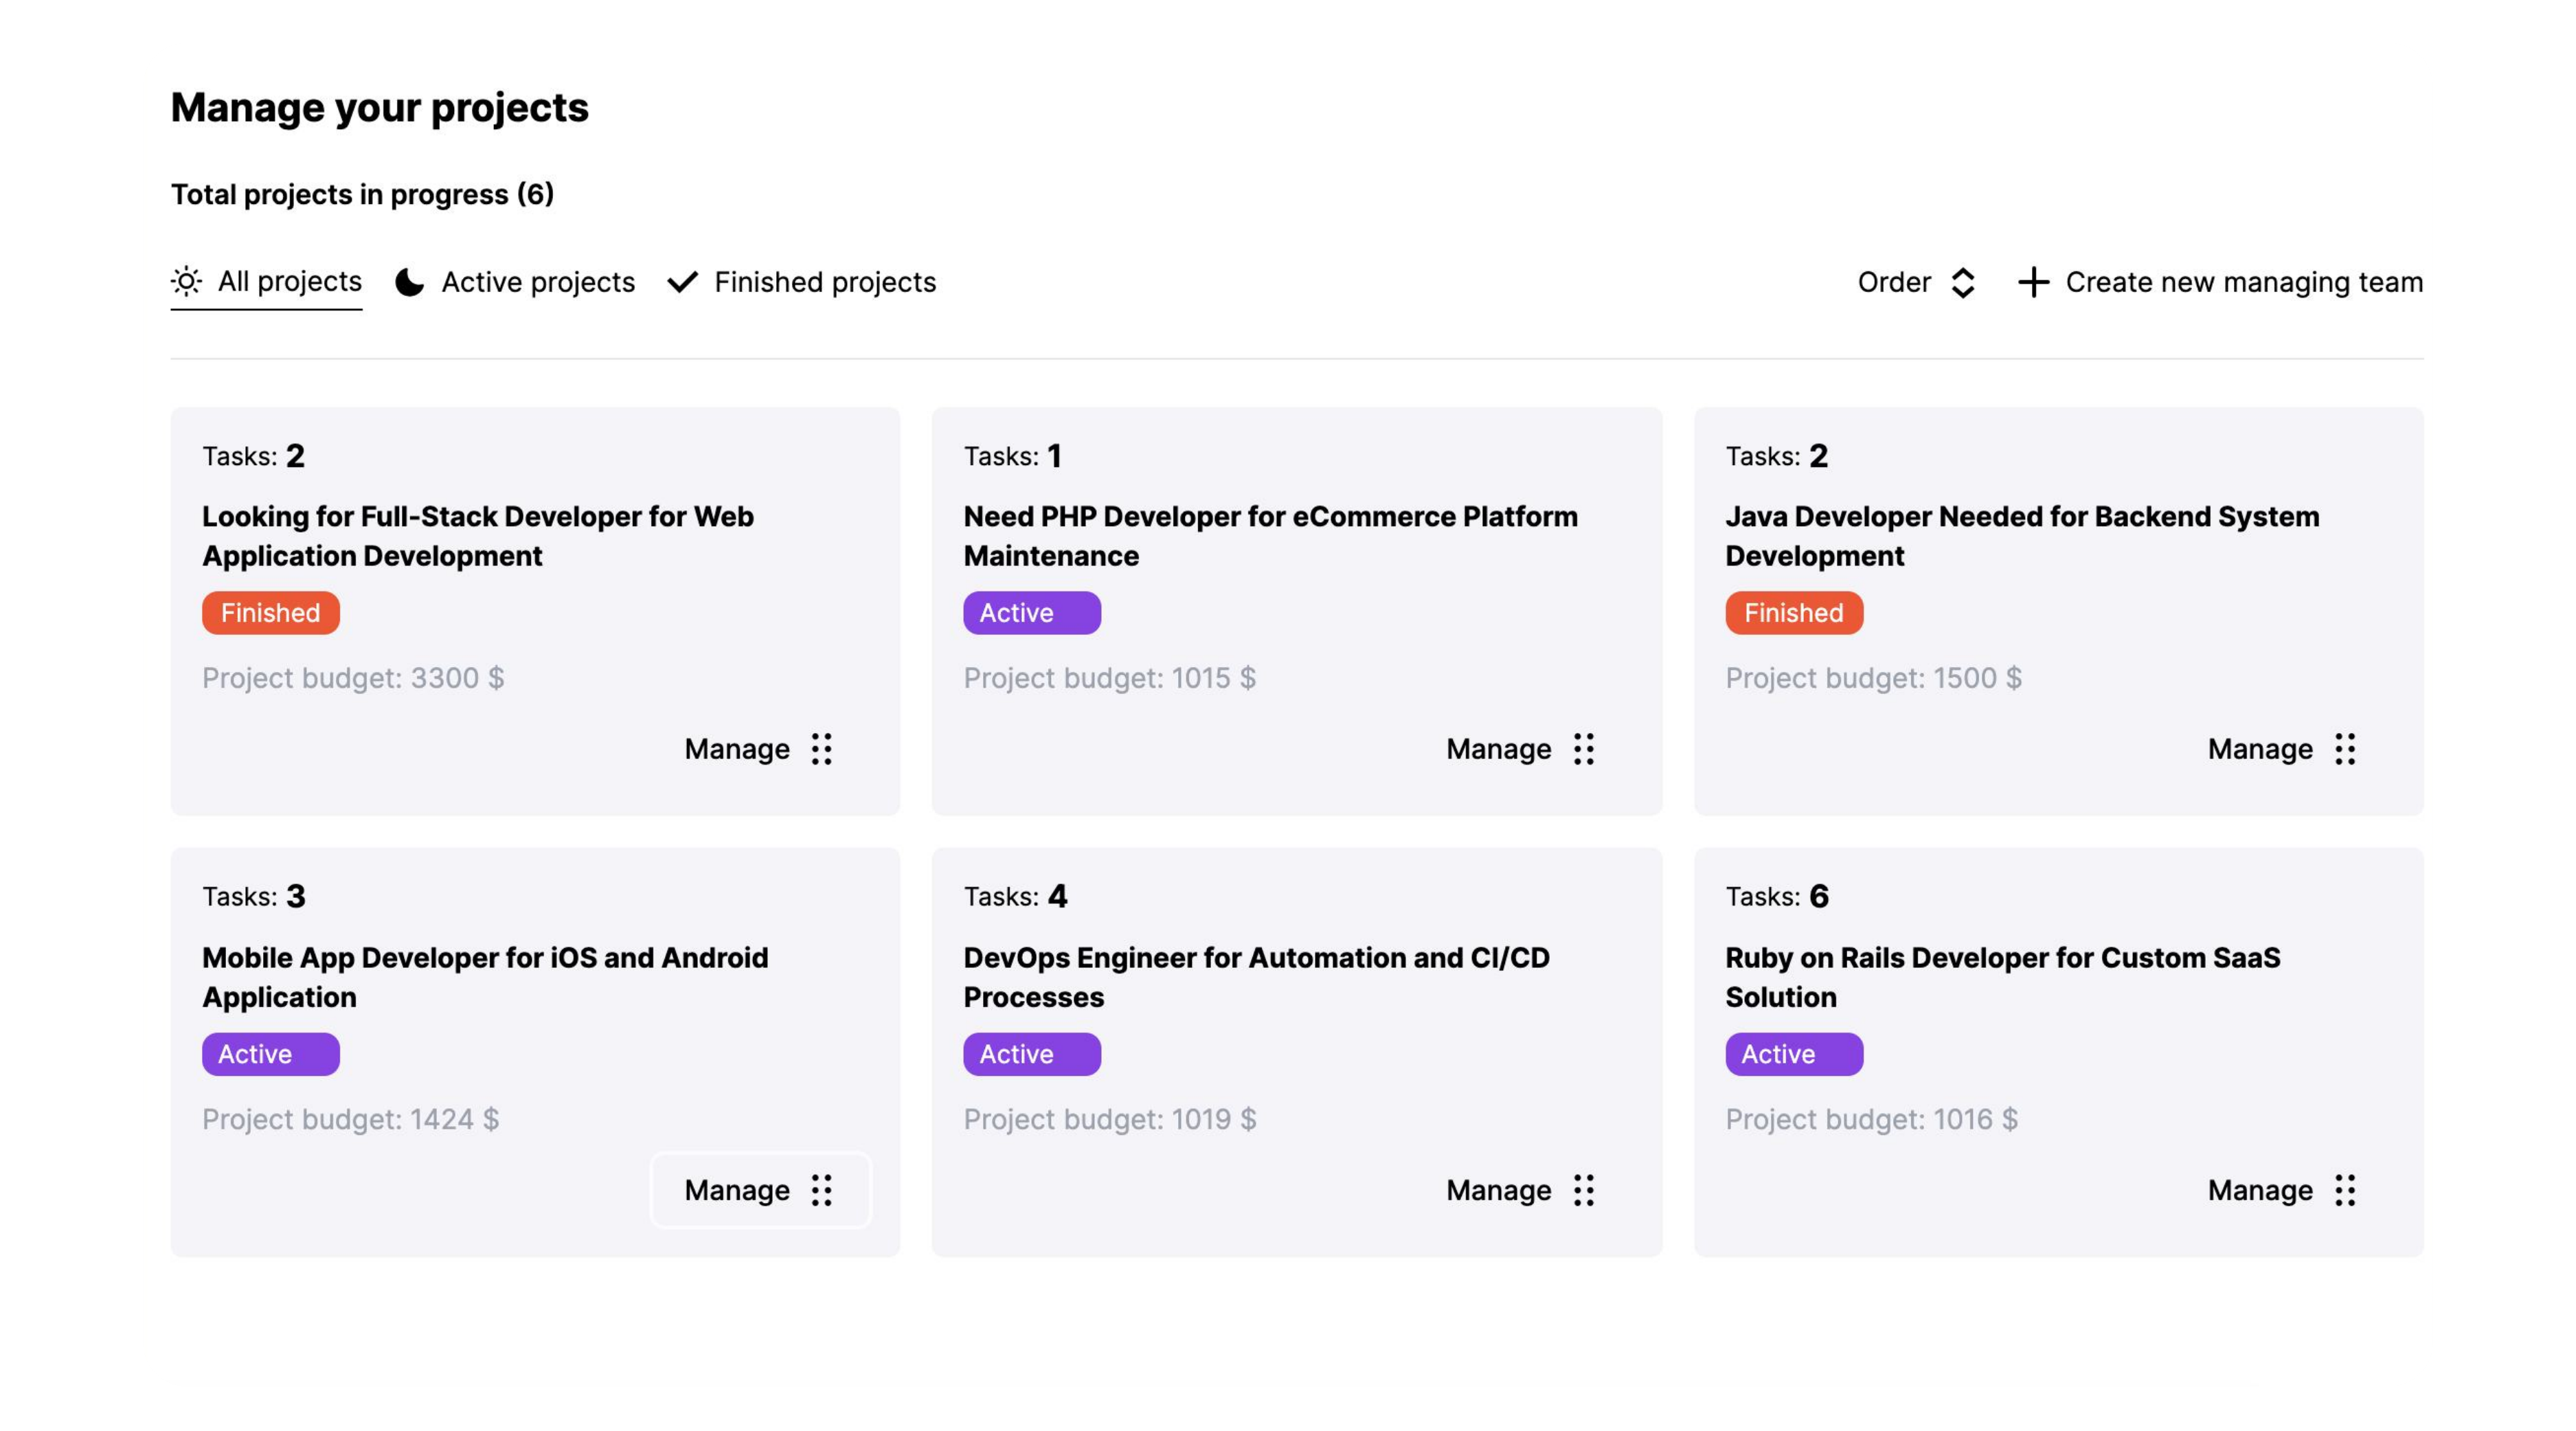This screenshot has width=2576, height=1431.
Task: Click 'Project budget: 1019 $' text
Action: click(1110, 1119)
